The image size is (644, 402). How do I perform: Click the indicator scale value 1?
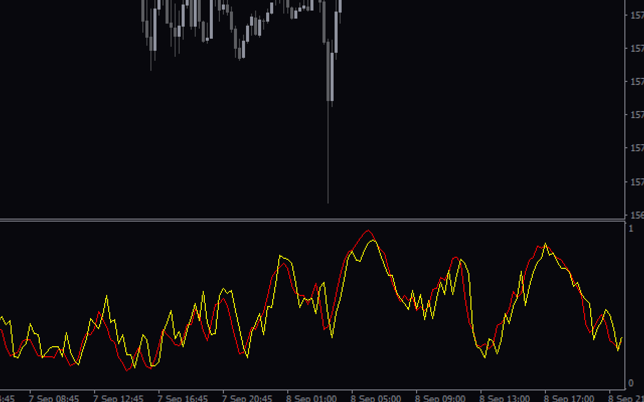point(631,229)
